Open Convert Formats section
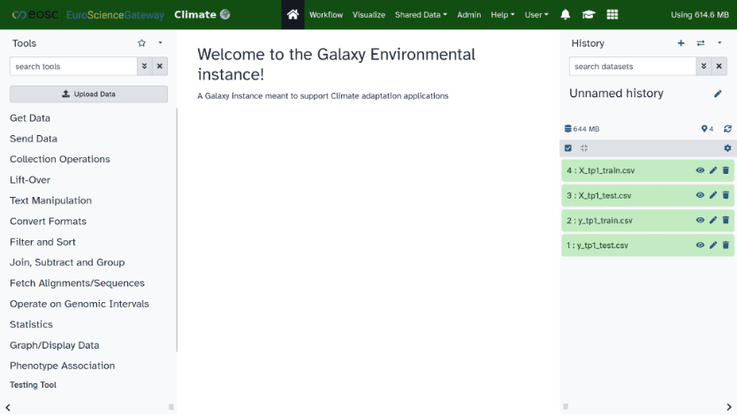Viewport: 737px width, 415px height. click(x=49, y=221)
